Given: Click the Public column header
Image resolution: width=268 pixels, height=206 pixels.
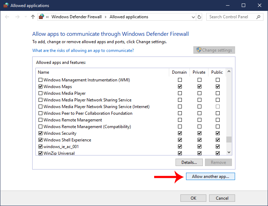Looking at the screenshot, I should tap(217, 72).
